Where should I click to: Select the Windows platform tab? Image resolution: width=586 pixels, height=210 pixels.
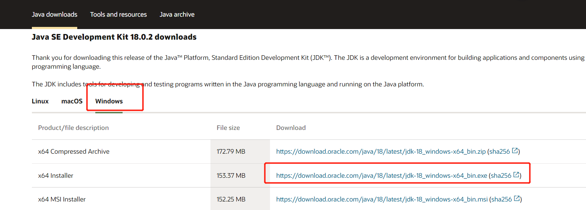(x=109, y=101)
